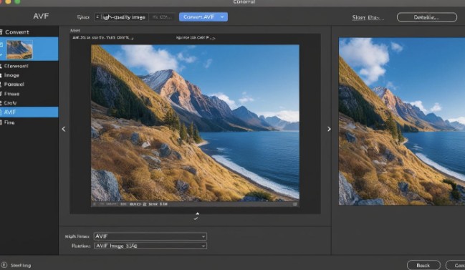This screenshot has width=465, height=270.
Task: Click the Back button
Action: point(423,265)
